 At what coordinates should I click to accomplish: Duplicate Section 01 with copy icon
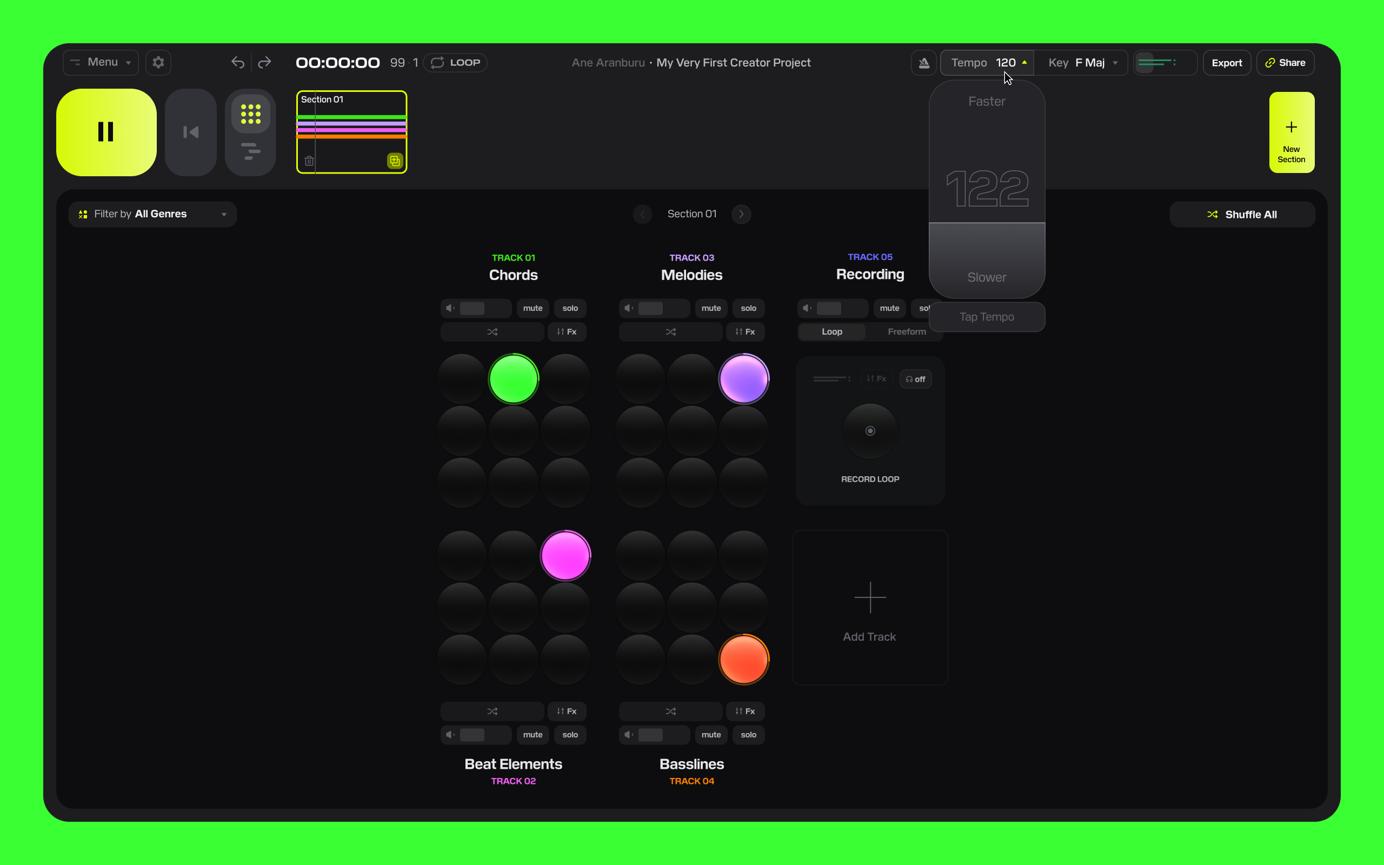tap(395, 161)
